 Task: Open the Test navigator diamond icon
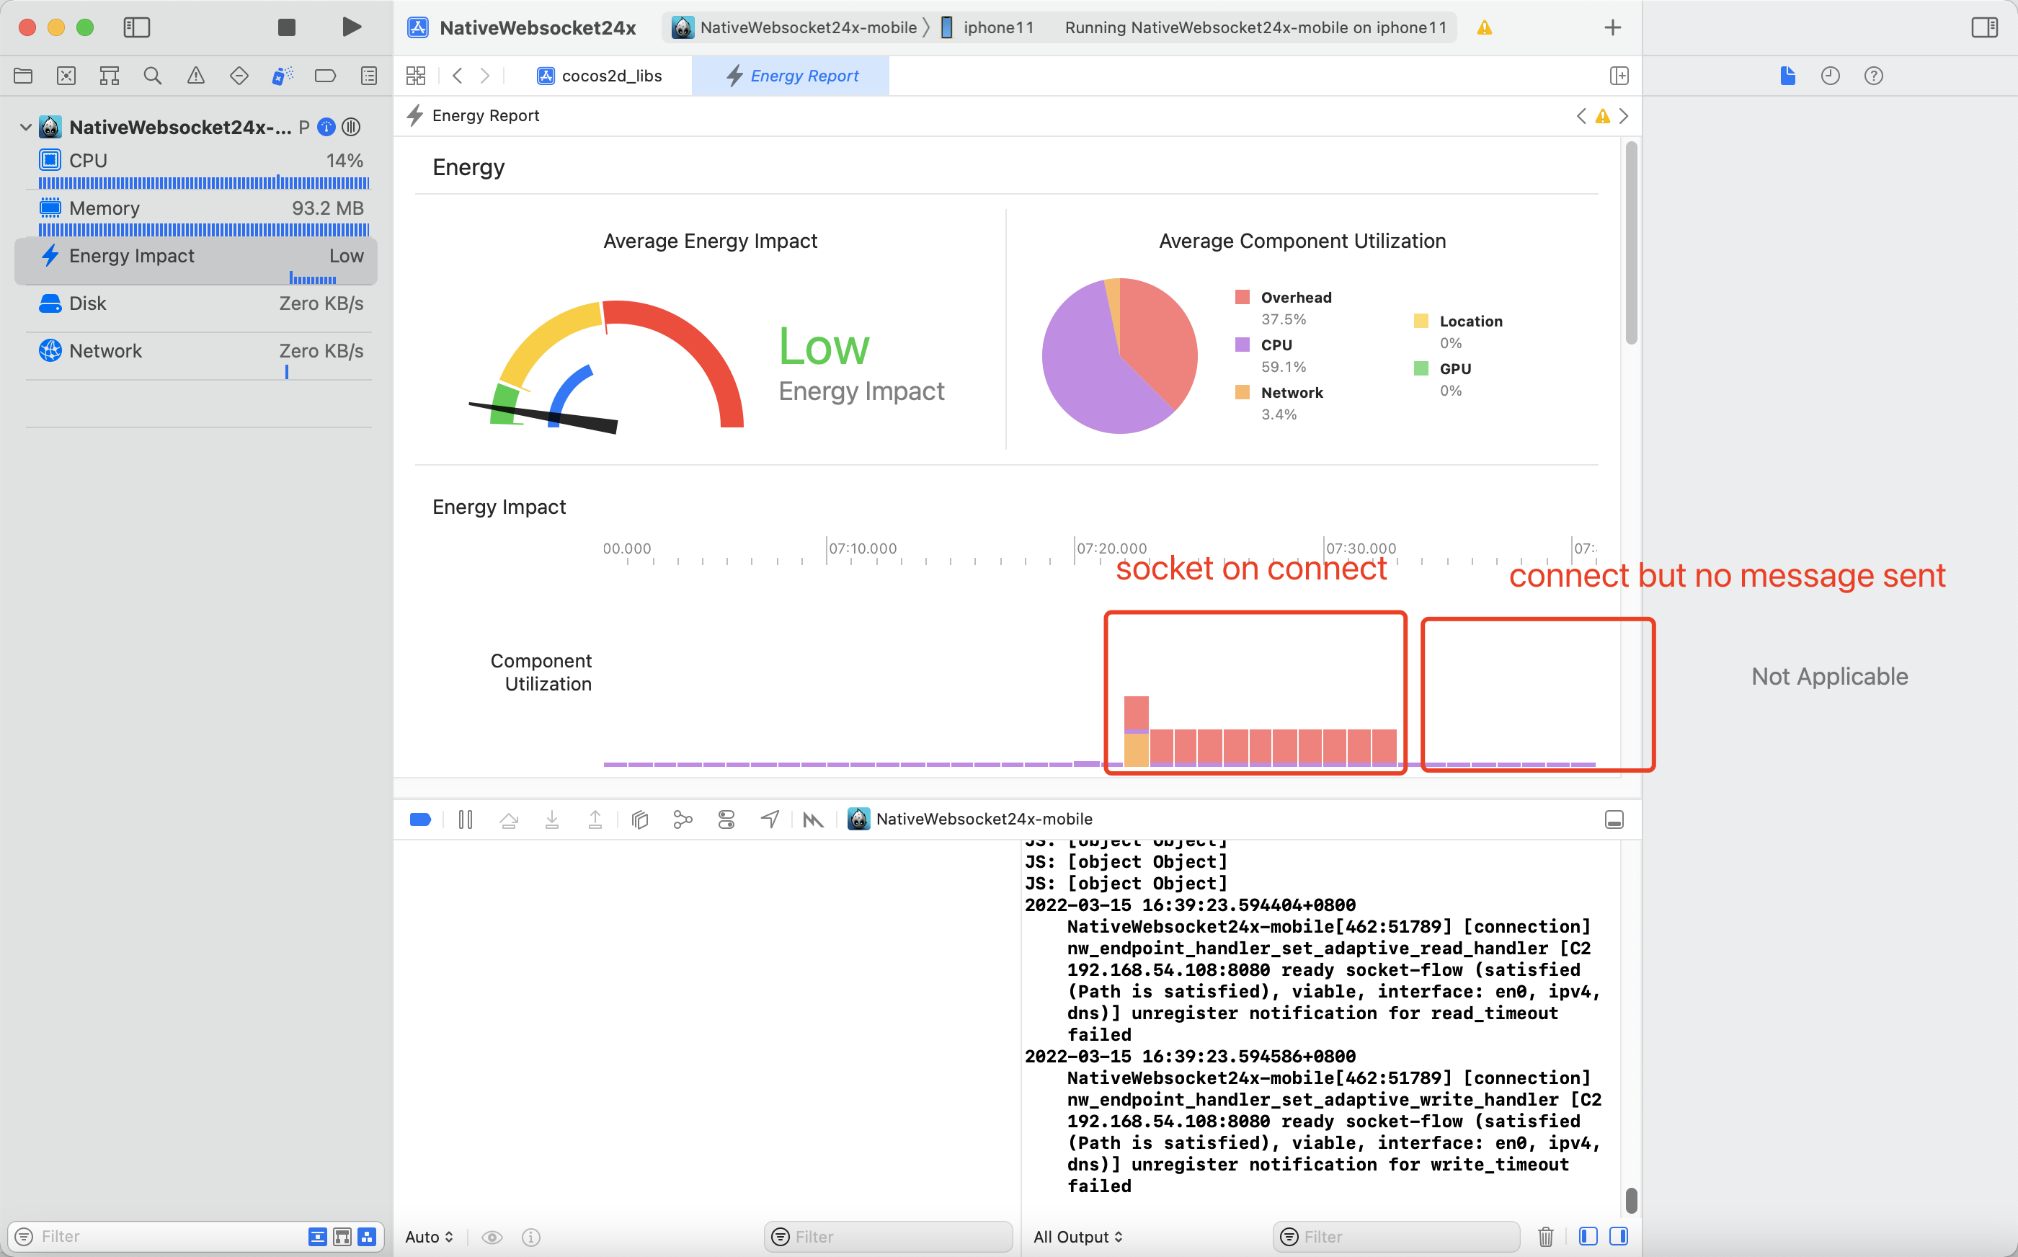coord(239,75)
